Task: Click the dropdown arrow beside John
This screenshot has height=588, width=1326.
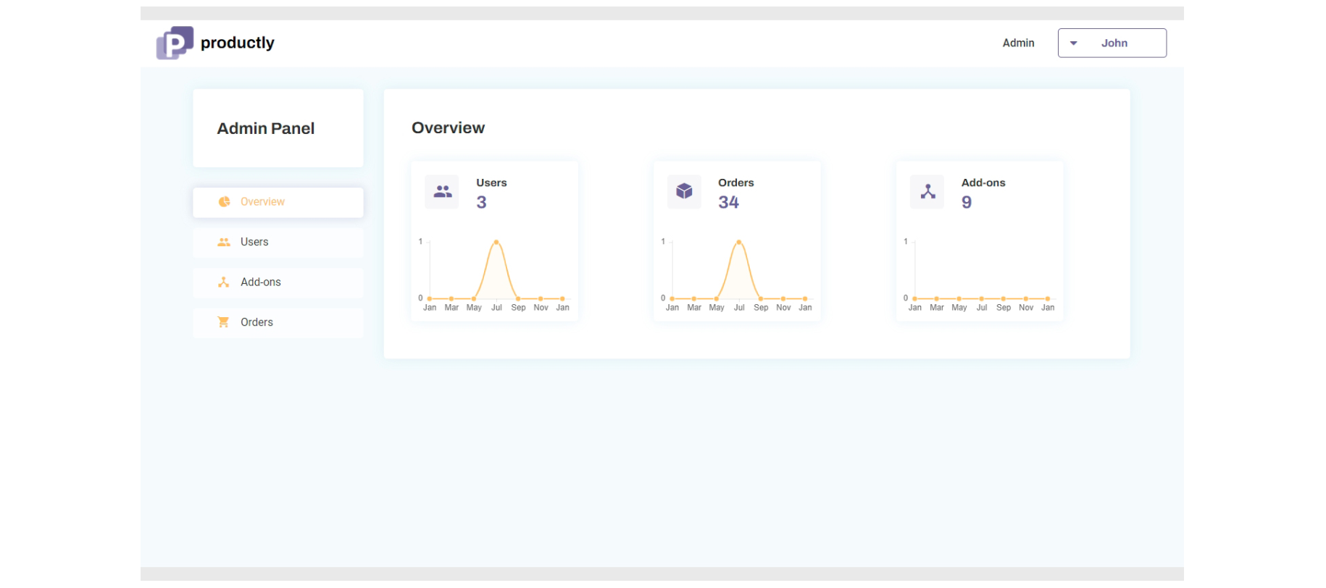Action: click(x=1074, y=43)
